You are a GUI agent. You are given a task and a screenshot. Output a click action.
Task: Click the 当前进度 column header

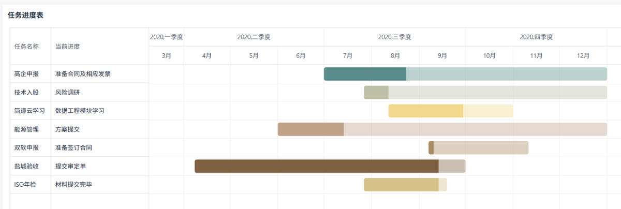(x=67, y=46)
